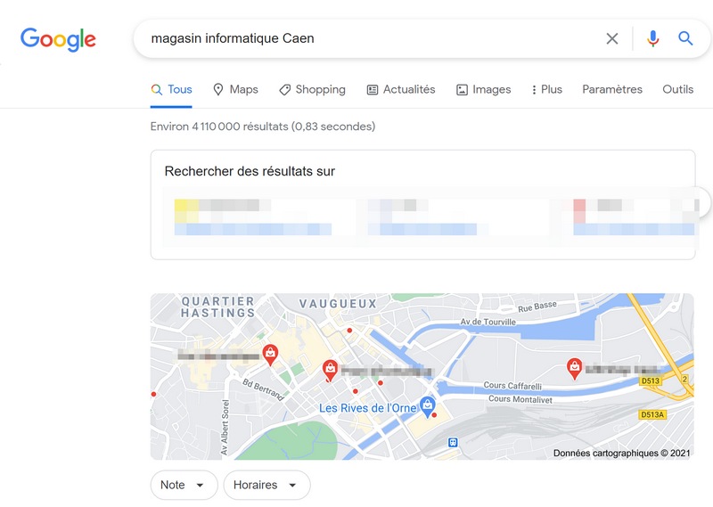This screenshot has width=713, height=507.
Task: Click the Cours Caffarelli label on map
Action: pyautogui.click(x=512, y=386)
